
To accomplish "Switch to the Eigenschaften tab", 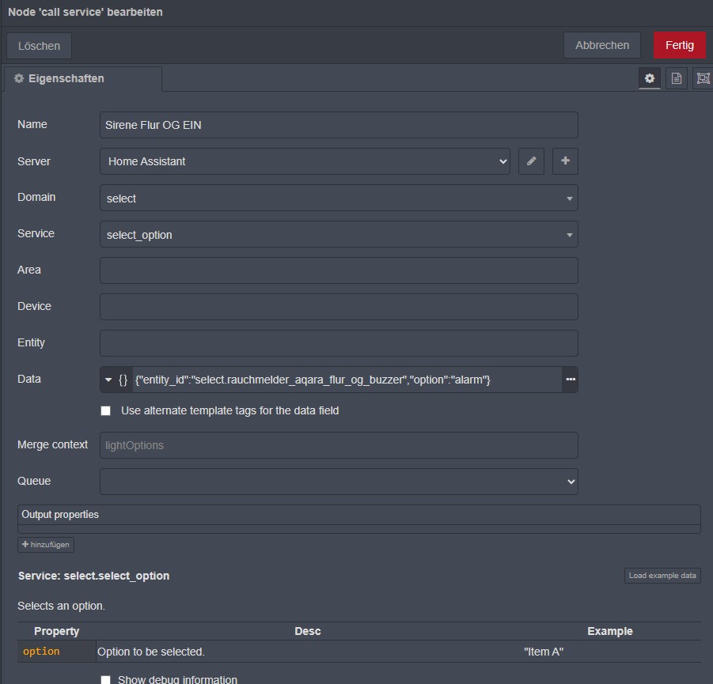I will click(x=83, y=79).
